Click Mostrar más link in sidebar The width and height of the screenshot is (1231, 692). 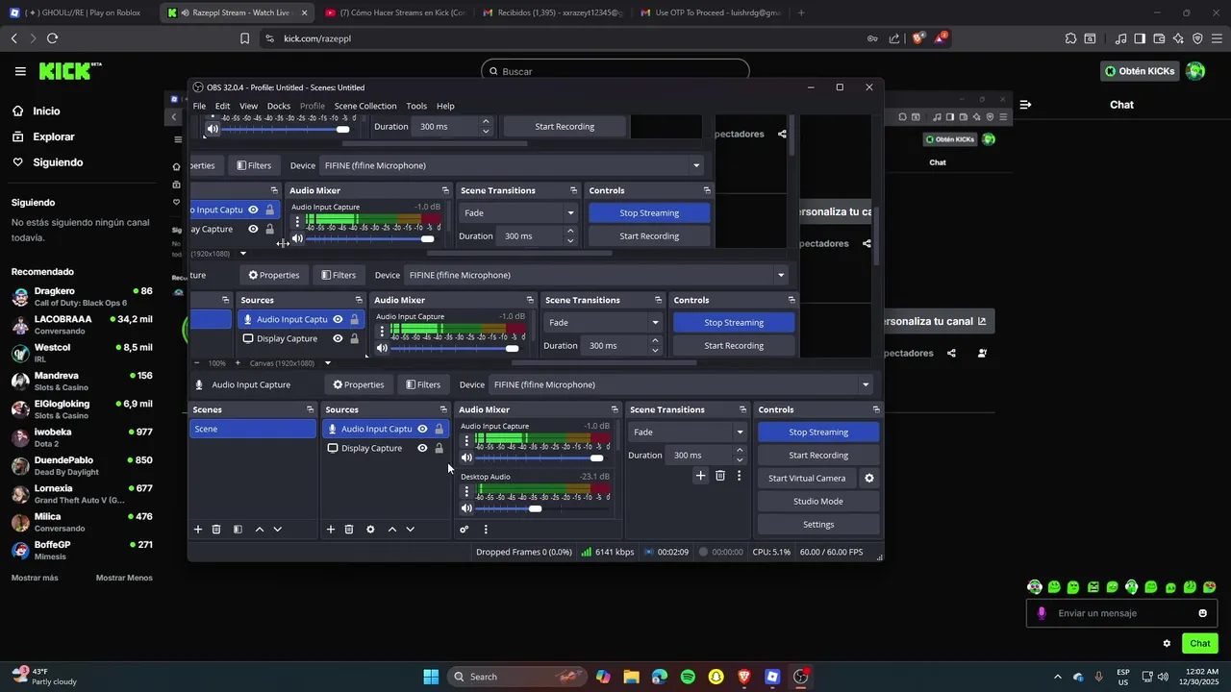[35, 578]
